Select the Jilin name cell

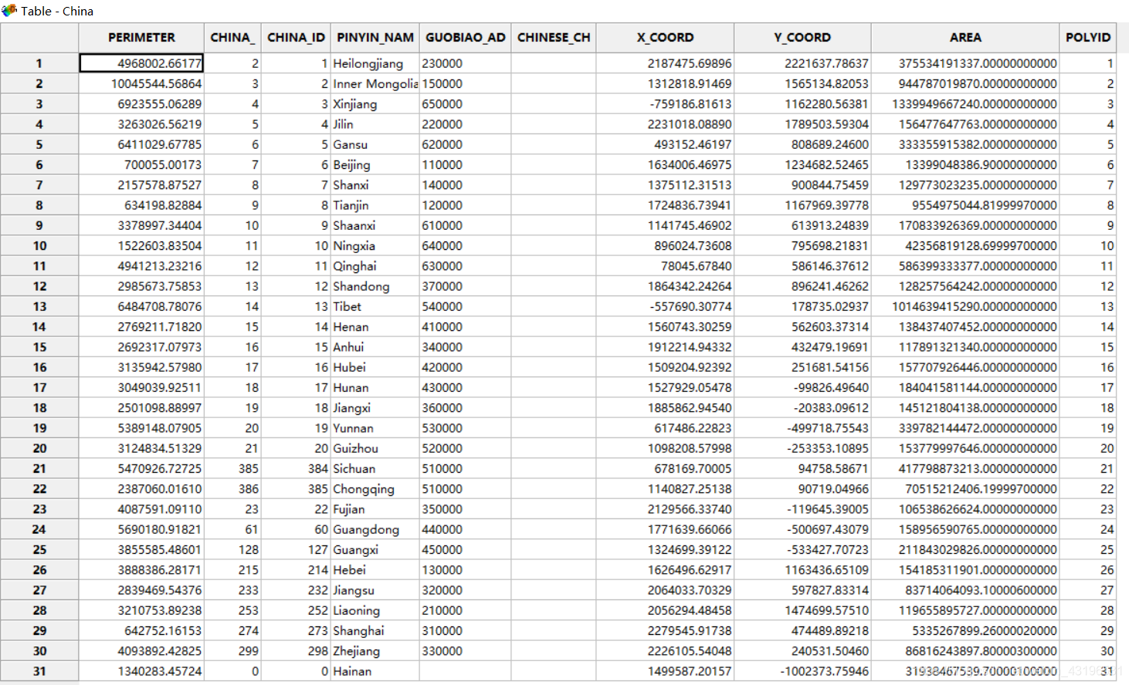click(x=375, y=124)
